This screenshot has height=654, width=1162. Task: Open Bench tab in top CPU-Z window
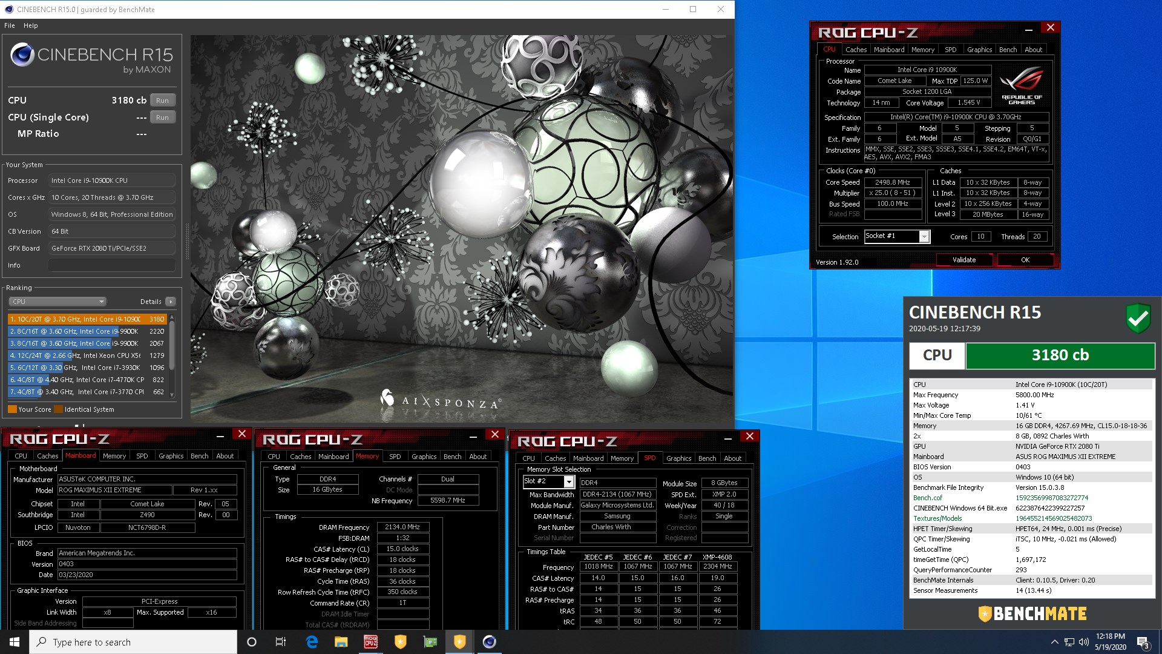pos(1008,50)
